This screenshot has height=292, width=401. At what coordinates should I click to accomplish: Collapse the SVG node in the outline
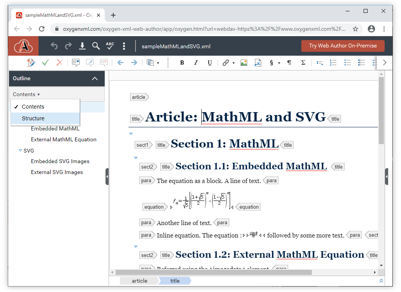tap(20, 151)
